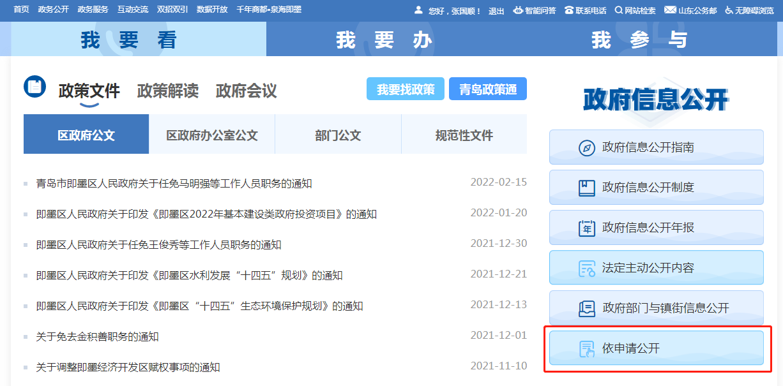Click the 联系电话 phone icon
Image resolution: width=783 pixels, height=386 pixels.
point(568,10)
